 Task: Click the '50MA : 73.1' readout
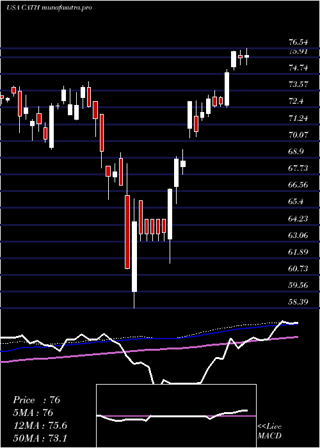point(40,438)
